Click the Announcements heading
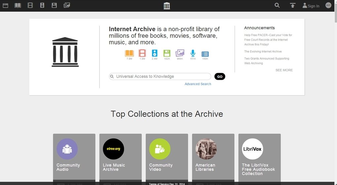This screenshot has height=185, width=337. pos(259,28)
